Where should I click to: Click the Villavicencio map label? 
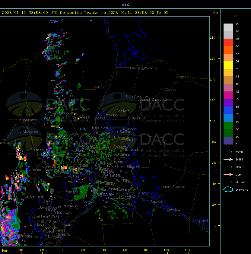click(61, 113)
